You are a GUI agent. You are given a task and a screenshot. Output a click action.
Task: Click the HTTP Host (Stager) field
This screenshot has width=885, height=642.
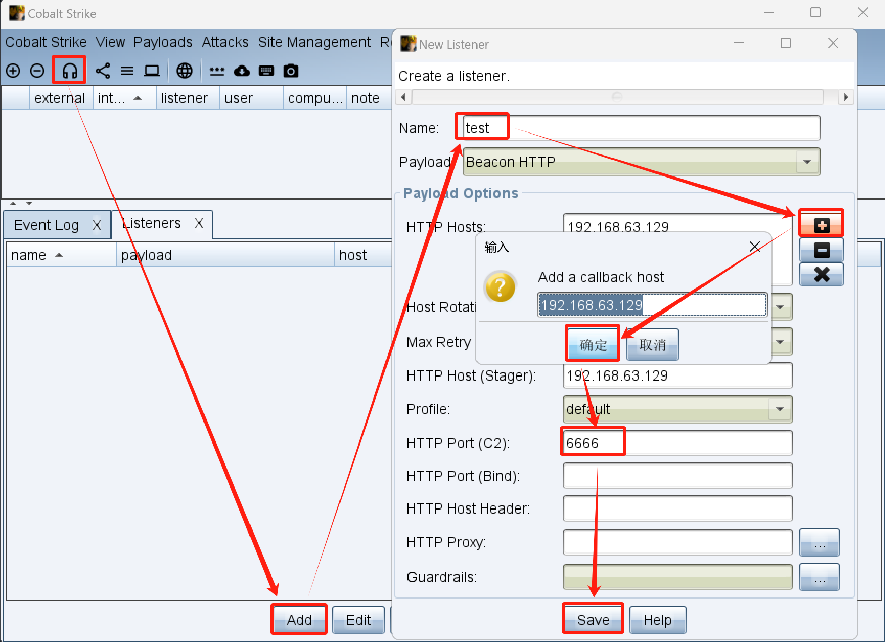click(x=677, y=375)
